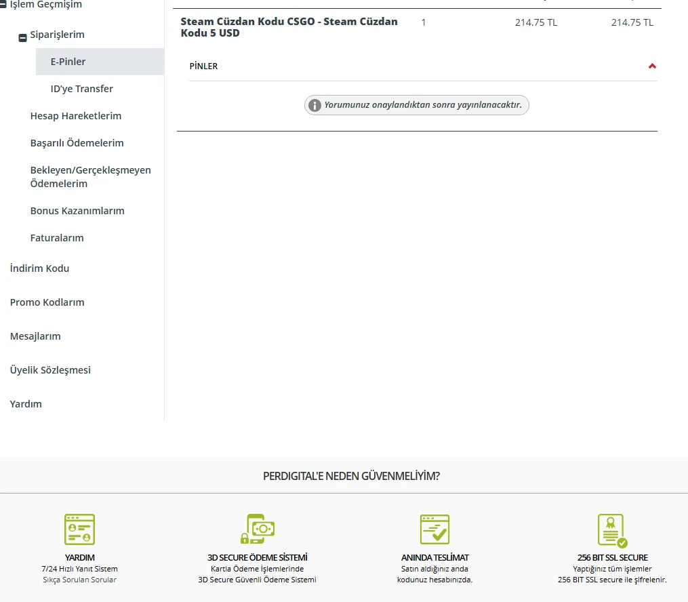
Task: Open Faturalarım page
Action: [57, 238]
